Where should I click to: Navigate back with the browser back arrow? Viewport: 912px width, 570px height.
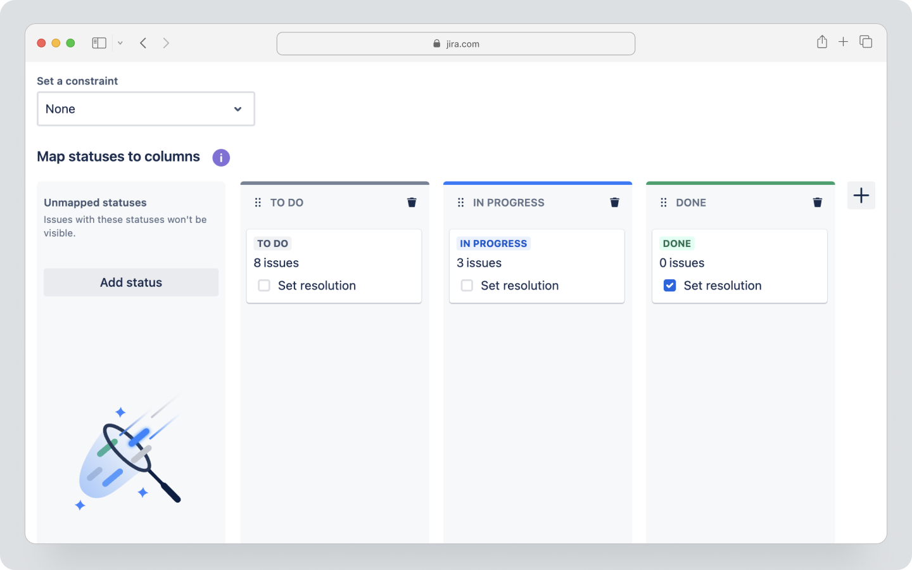click(x=143, y=42)
